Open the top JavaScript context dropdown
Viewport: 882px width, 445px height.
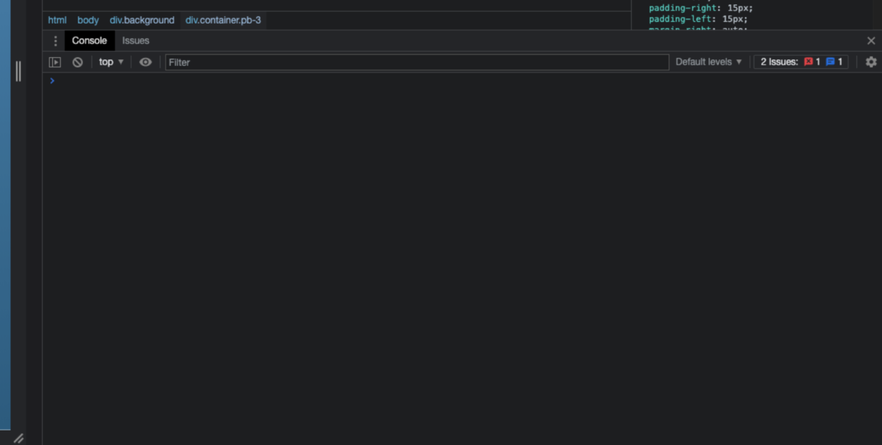click(x=111, y=62)
